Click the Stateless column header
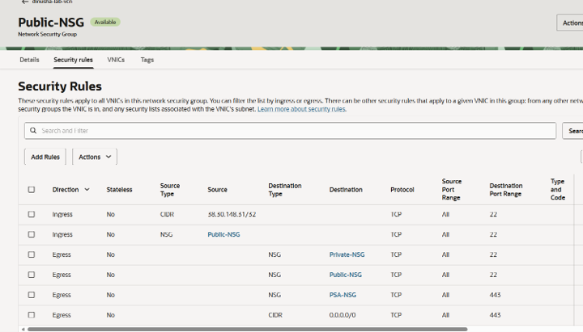Viewport: 583px width, 332px height. pyautogui.click(x=119, y=190)
